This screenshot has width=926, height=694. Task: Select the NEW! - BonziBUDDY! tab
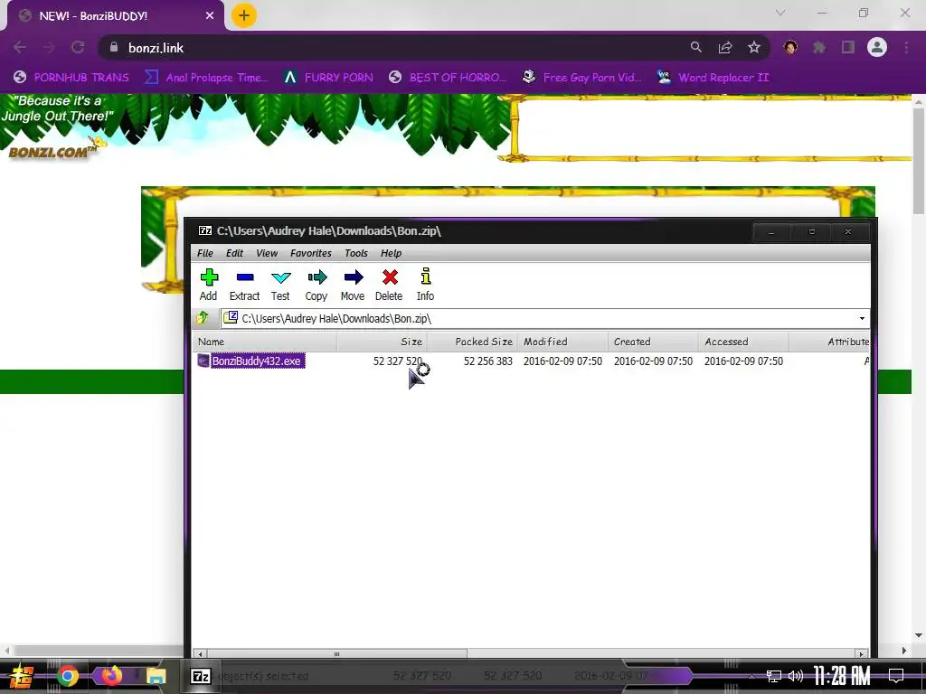point(115,16)
